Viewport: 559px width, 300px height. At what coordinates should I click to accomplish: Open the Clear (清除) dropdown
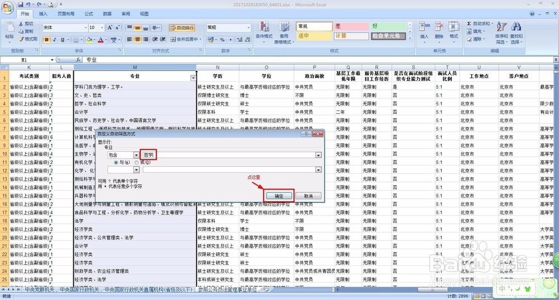click(x=476, y=39)
